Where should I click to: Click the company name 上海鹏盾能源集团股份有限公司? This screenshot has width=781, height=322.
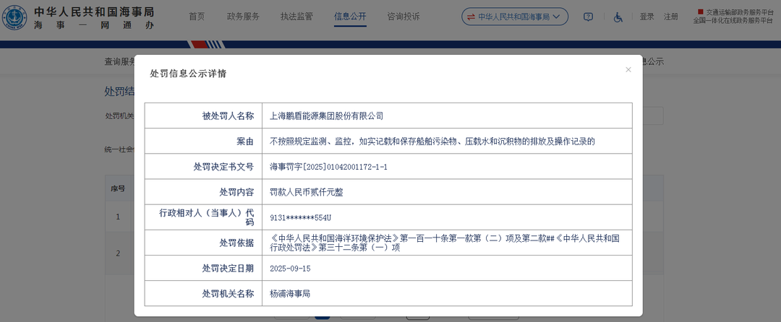coord(326,116)
